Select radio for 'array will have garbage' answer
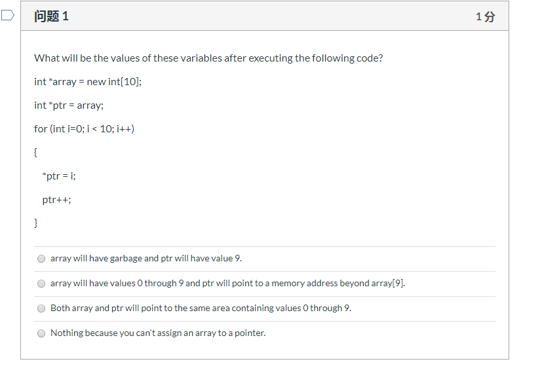Viewport: 542px width, 374px height. coord(41,259)
